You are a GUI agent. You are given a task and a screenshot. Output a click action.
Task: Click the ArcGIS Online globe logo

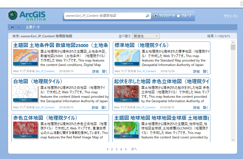[x=13, y=15]
